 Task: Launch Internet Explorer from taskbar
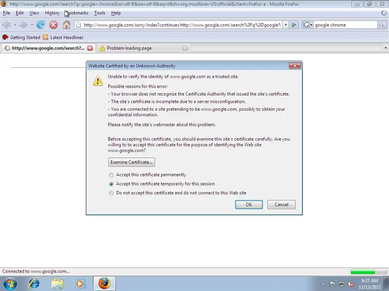(34, 283)
